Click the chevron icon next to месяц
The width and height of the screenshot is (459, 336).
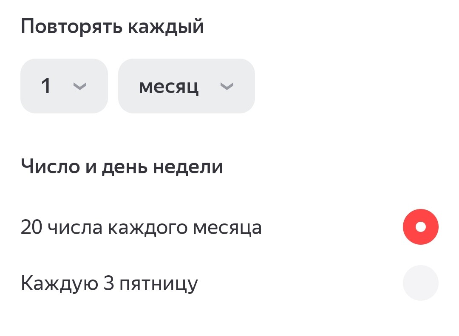coord(227,86)
